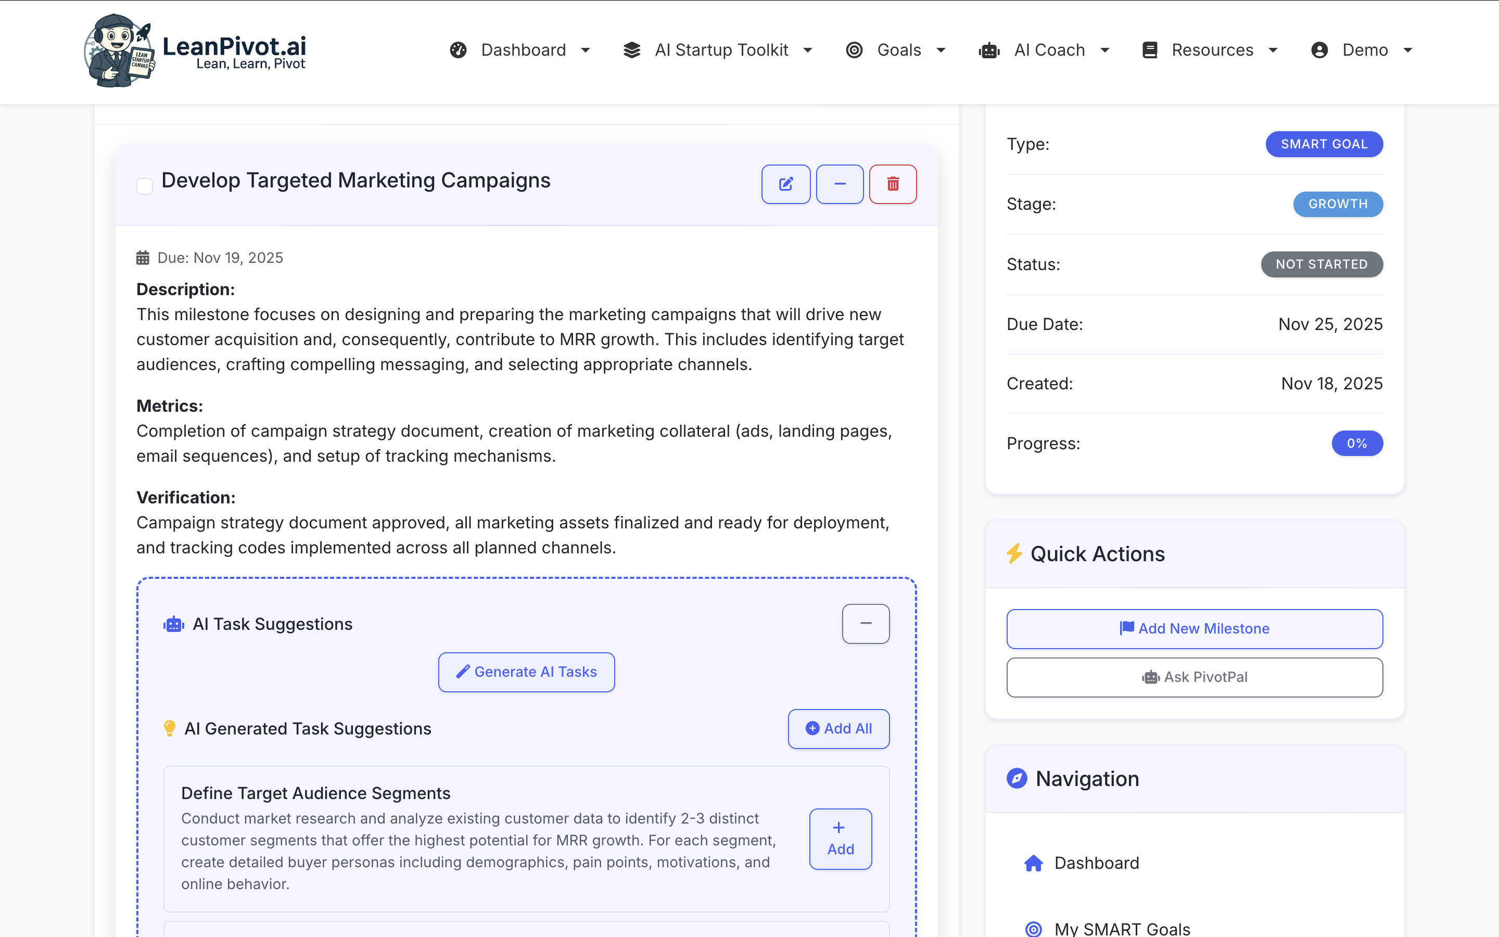Click the Resources book icon
Image resolution: width=1499 pixels, height=937 pixels.
click(x=1150, y=49)
